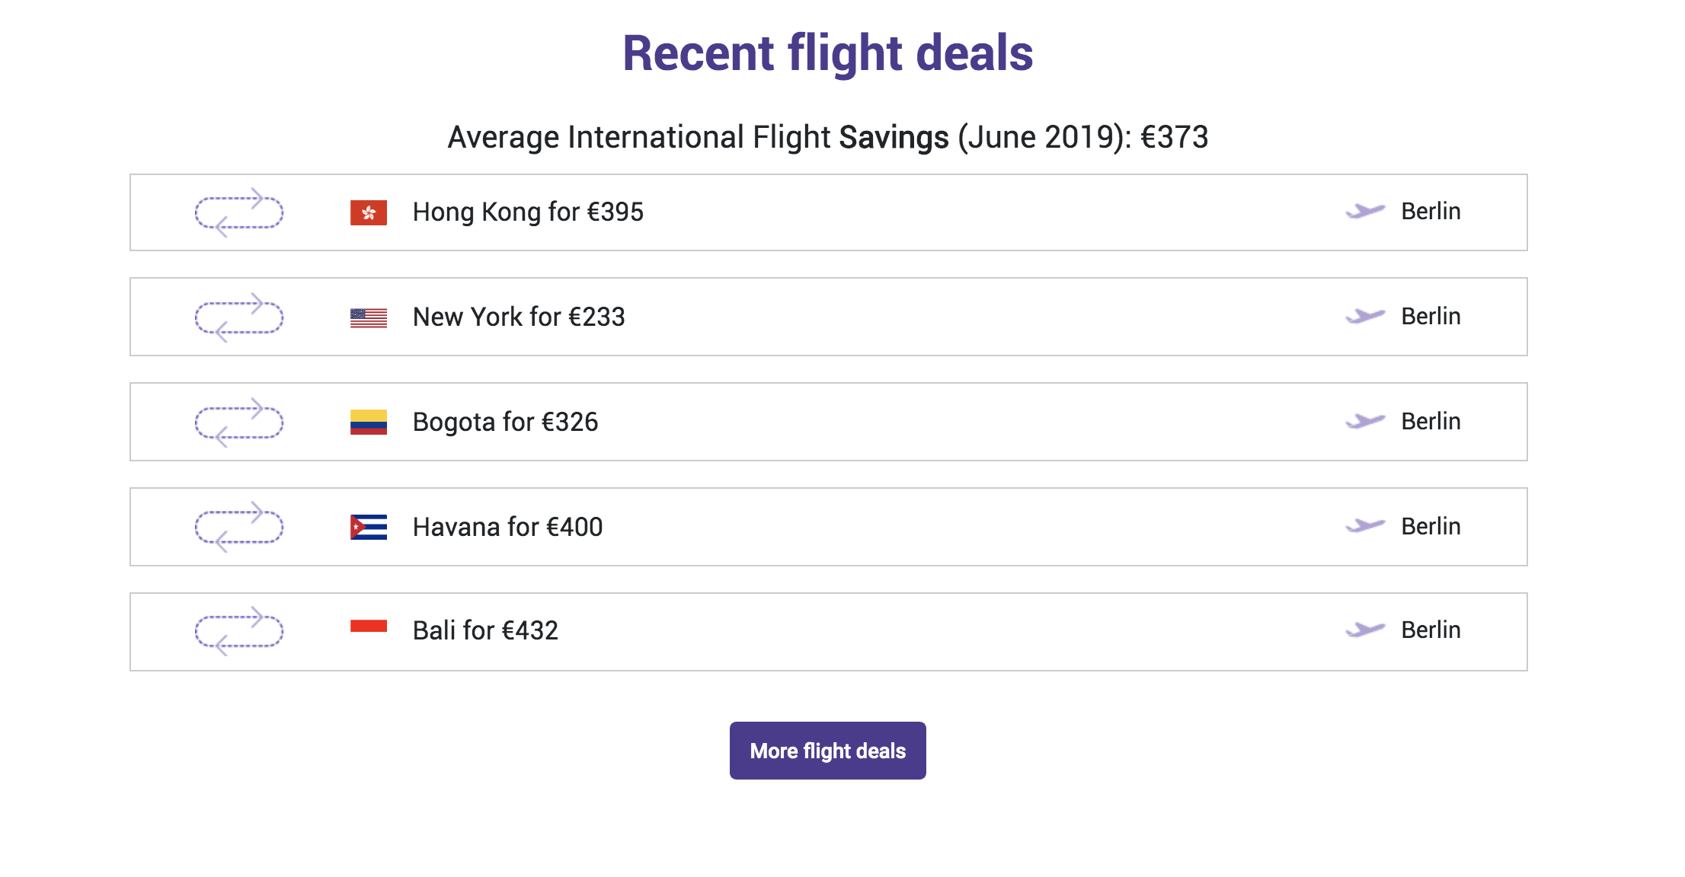The image size is (1685, 877).
Task: Click round-trip arrows icon in Bogota row
Action: click(x=238, y=423)
